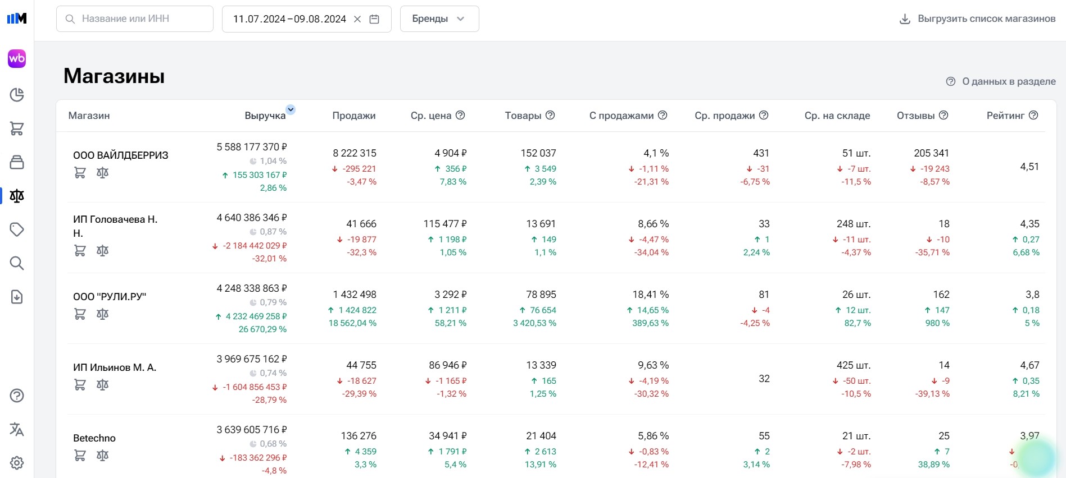Click scales icon under ООО "РУЛИ.РУ"
1066x478 pixels.
(102, 314)
